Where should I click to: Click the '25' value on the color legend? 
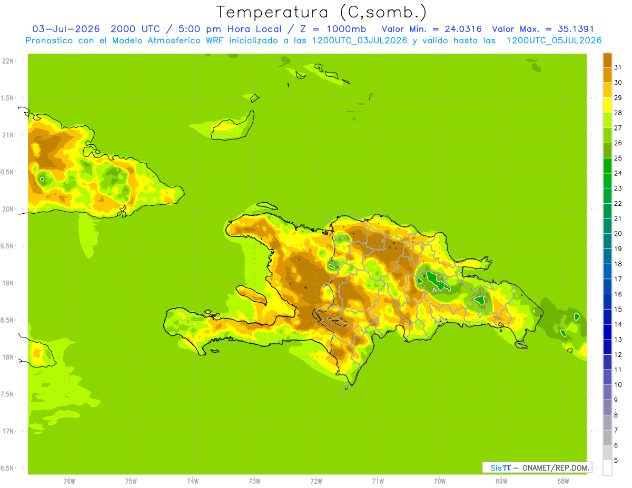618,158
